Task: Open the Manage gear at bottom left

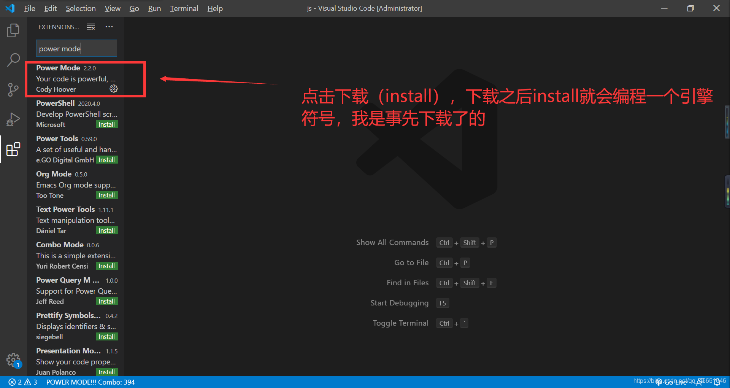Action: coord(13,359)
